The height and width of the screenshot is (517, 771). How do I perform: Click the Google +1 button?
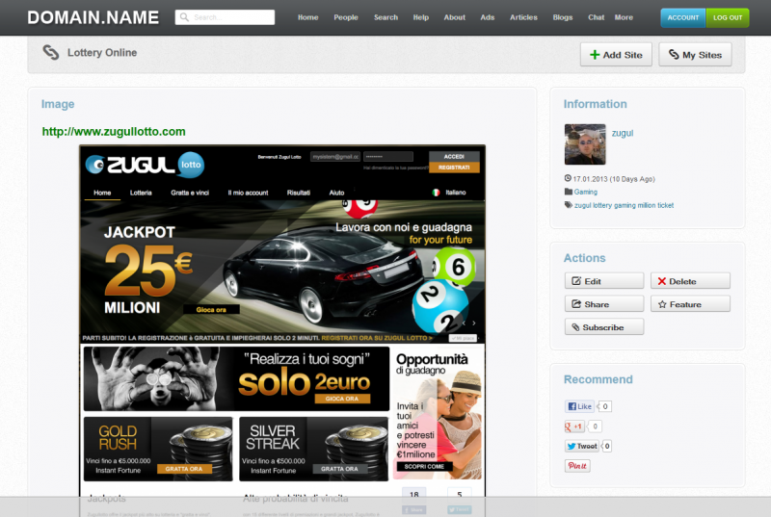573,427
